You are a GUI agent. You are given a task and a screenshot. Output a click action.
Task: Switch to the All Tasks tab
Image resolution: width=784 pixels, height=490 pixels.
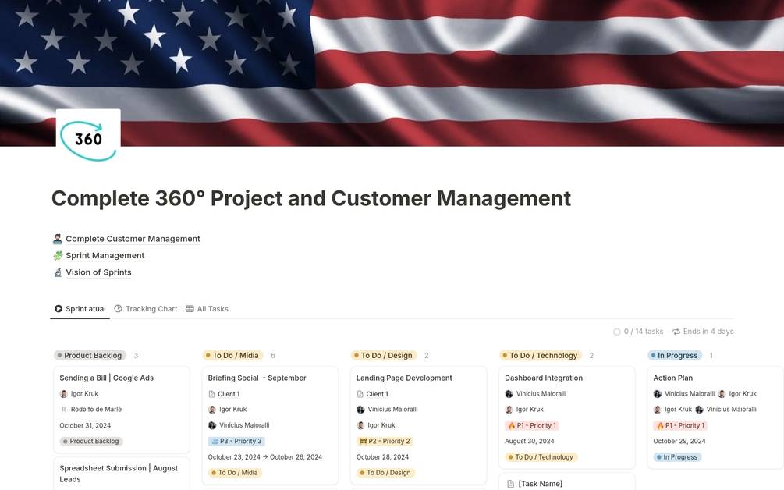(x=212, y=308)
